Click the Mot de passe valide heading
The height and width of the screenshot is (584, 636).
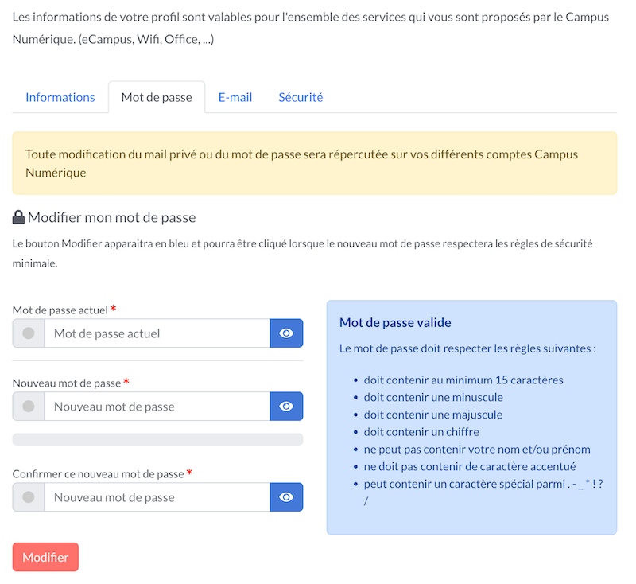pos(395,323)
